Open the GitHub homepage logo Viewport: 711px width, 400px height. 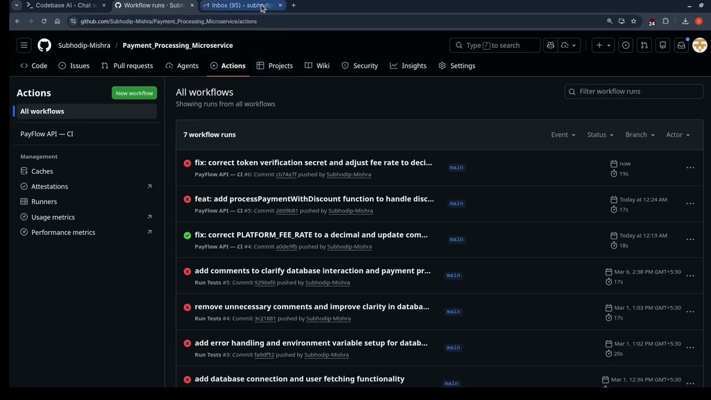(44, 46)
